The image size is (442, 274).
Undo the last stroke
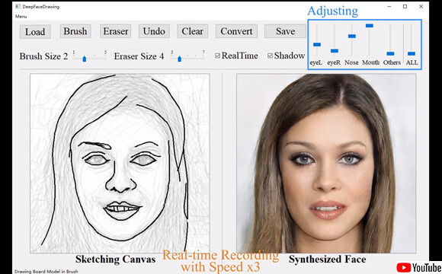coord(154,31)
